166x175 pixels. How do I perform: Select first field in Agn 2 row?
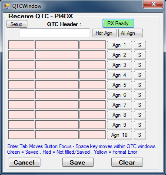(x=21, y=55)
